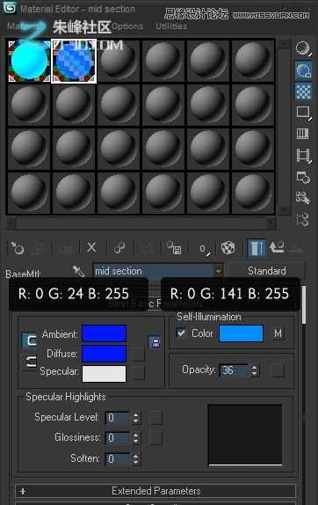Viewport: 318px width, 505px height.
Task: Click the Go Forward to Sibling arrow
Action: [x=296, y=249]
